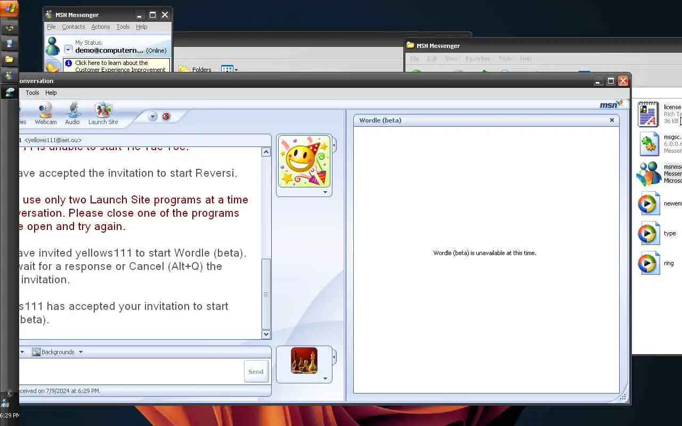Image resolution: width=682 pixels, height=426 pixels.
Task: Click the Windows Start button
Action: [x=10, y=8]
